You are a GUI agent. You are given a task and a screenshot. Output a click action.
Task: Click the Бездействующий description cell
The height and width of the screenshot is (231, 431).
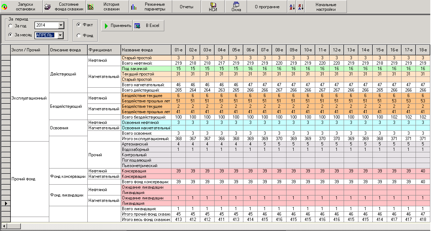point(68,106)
